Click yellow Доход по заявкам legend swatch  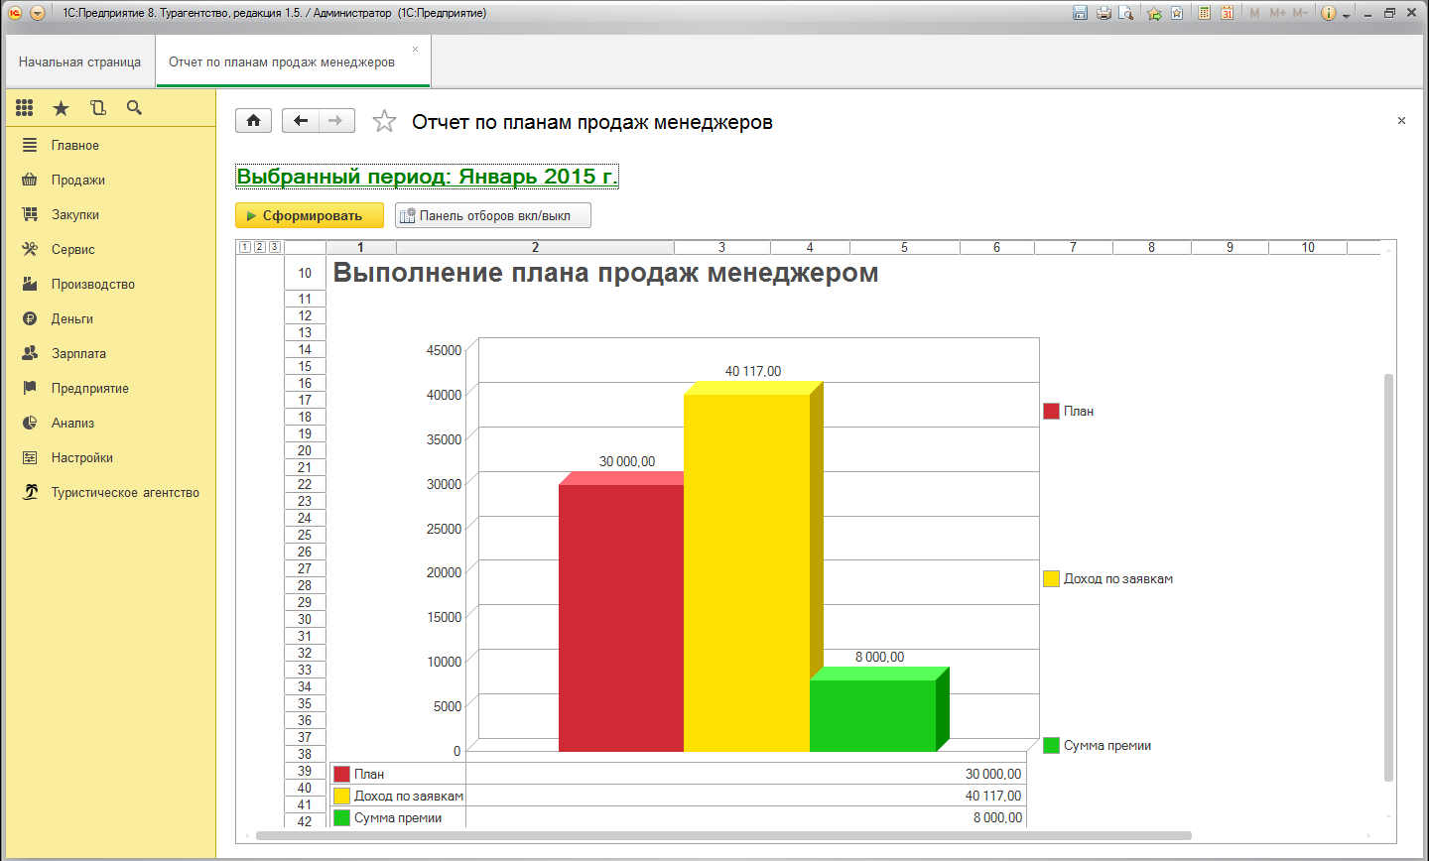click(x=1052, y=578)
